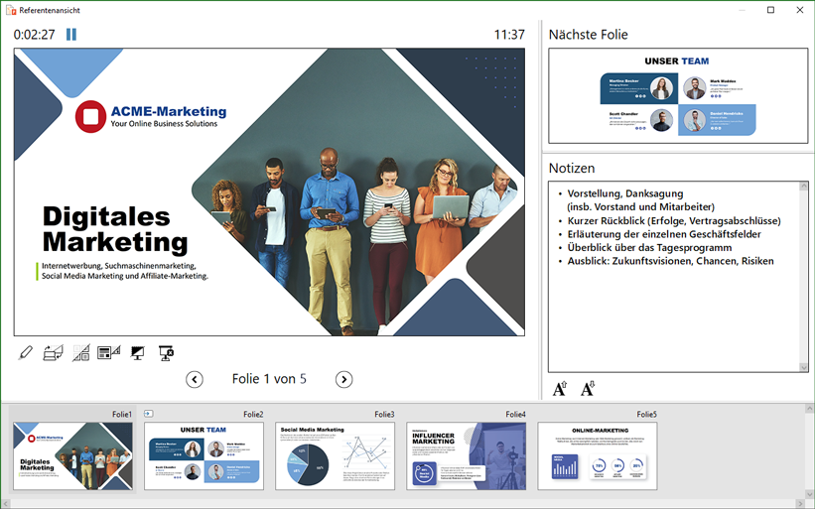
Task: End the slide show with the projector icon
Action: 166,352
